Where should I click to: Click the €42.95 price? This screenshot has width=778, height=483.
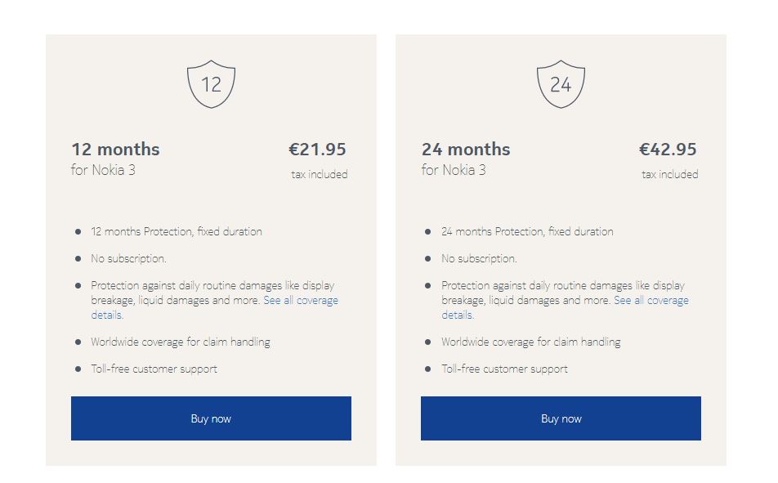[668, 149]
